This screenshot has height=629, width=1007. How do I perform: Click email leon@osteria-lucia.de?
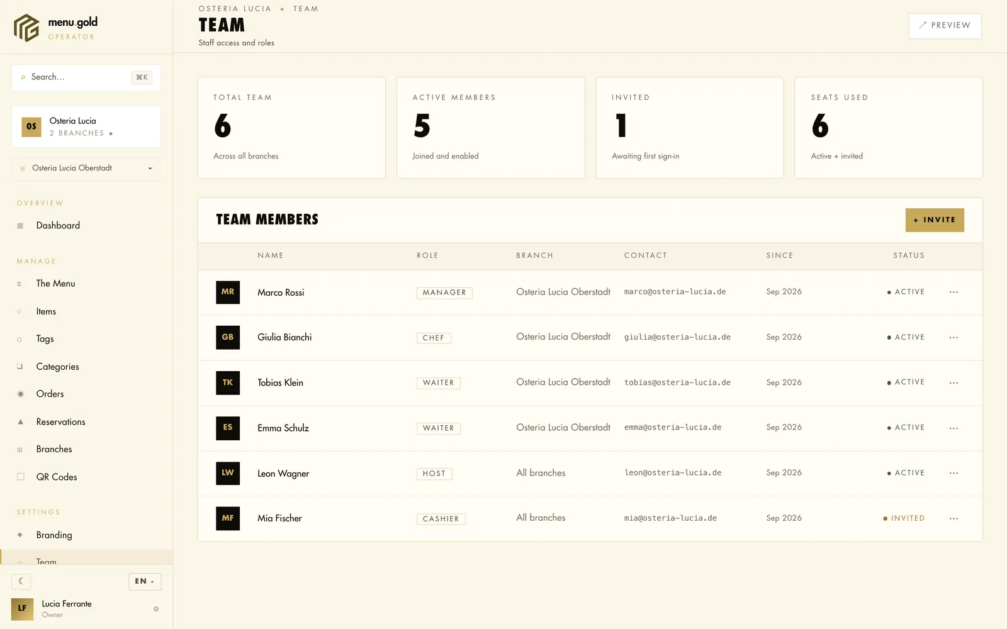coord(673,472)
